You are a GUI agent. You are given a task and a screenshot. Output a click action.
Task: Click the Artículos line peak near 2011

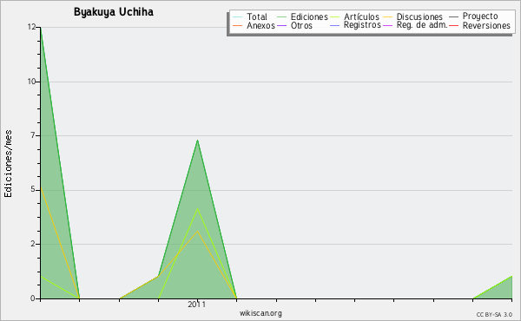coord(197,209)
